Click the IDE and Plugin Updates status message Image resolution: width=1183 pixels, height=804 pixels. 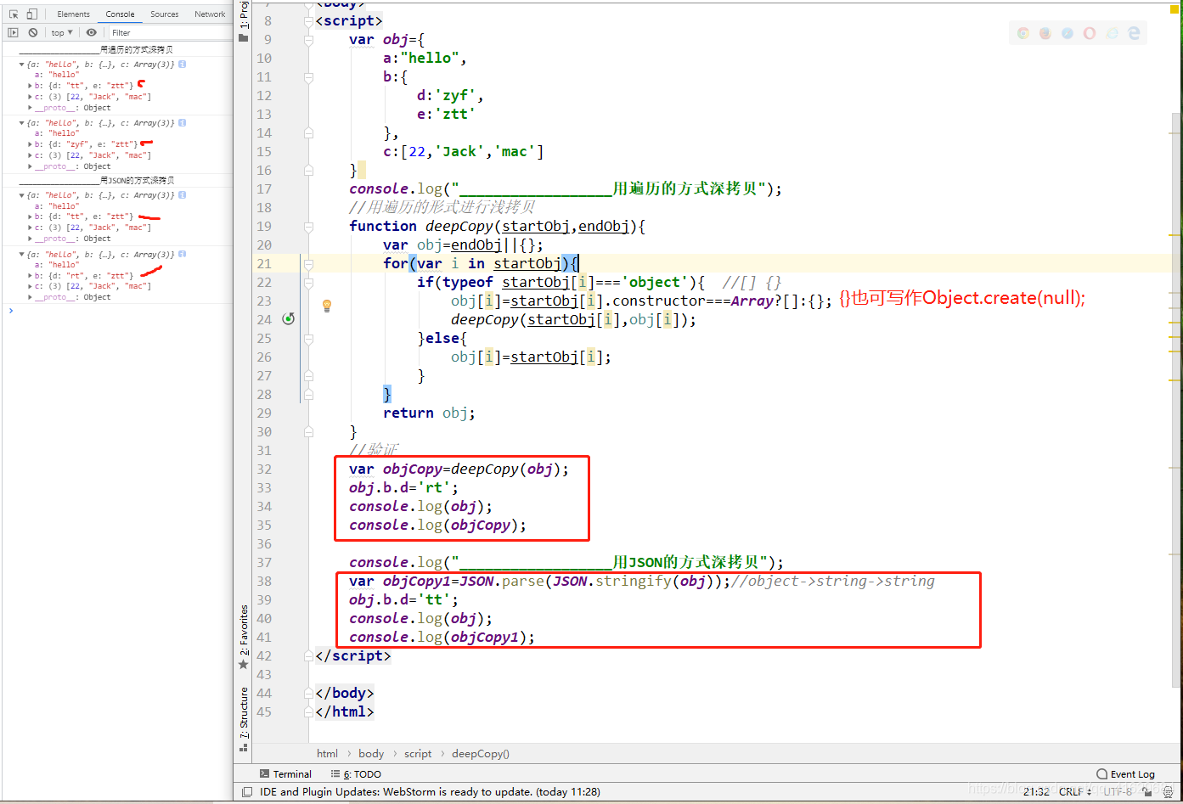click(x=430, y=791)
